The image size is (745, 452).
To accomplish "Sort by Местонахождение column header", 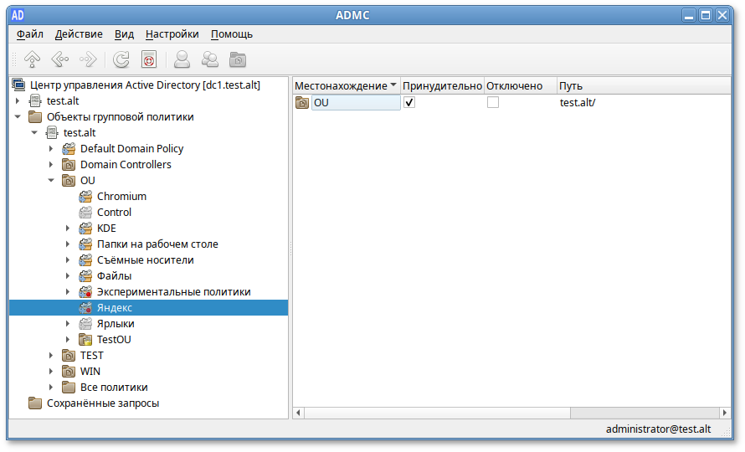I will [x=341, y=86].
